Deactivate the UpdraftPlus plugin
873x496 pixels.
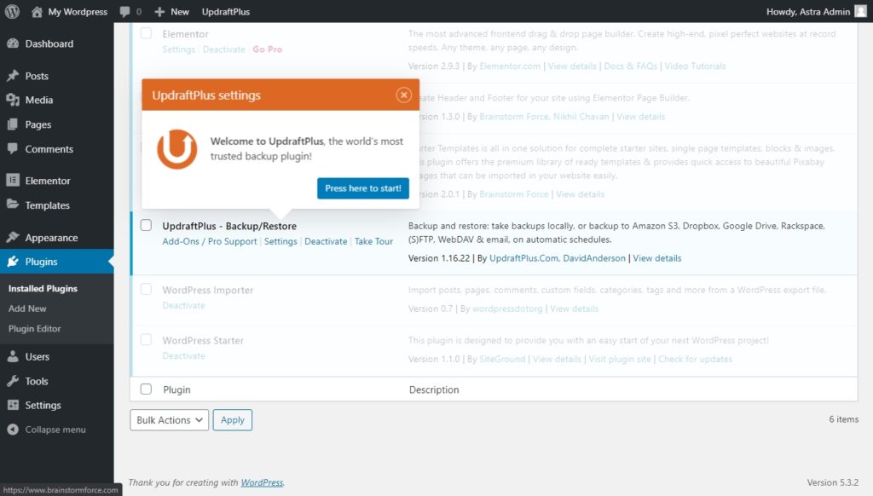pyautogui.click(x=326, y=241)
